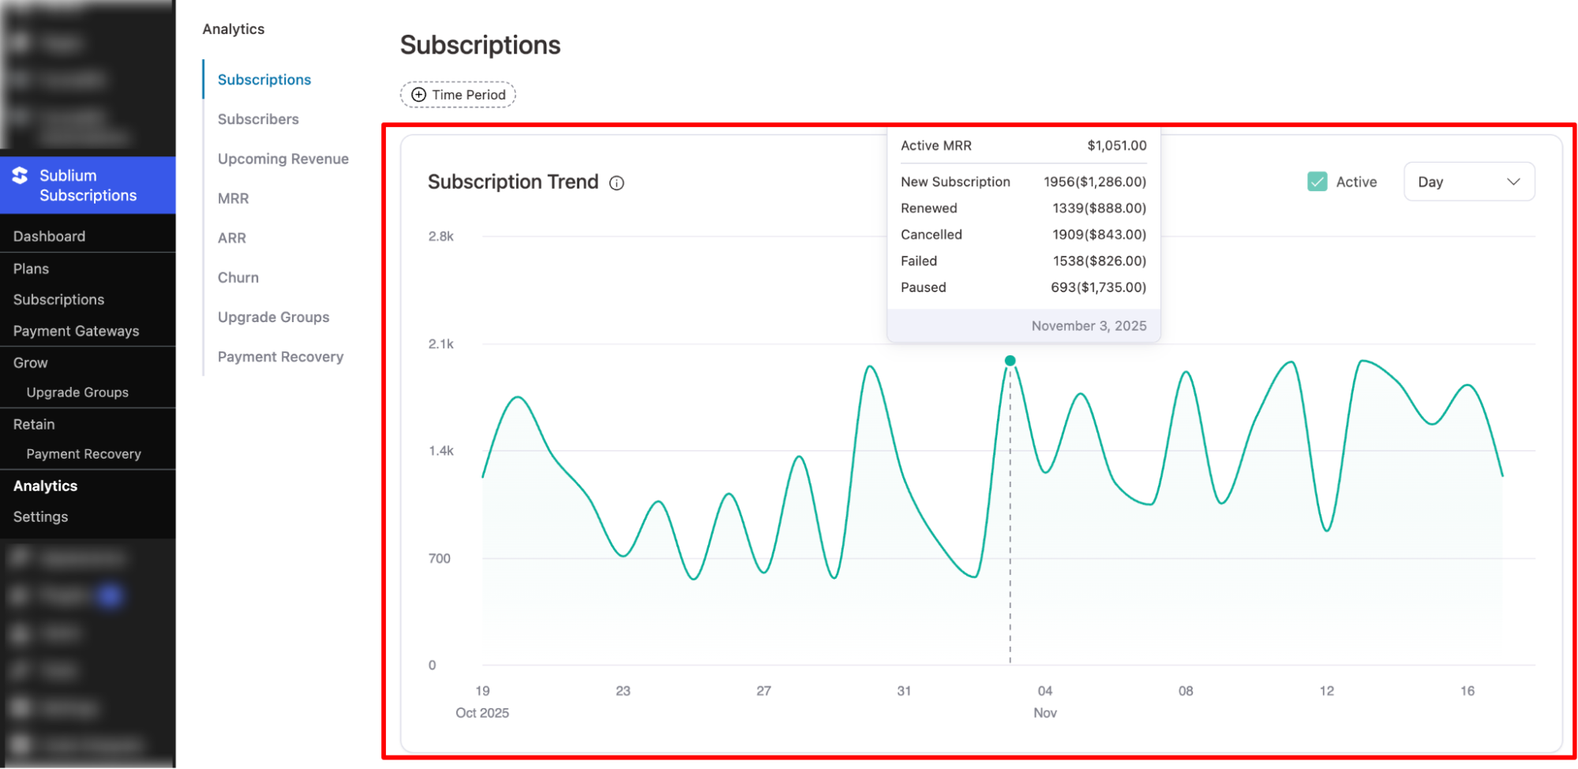Screen dimensions: 1578x769
Task: View Upcoming Revenue analytics
Action: point(283,158)
